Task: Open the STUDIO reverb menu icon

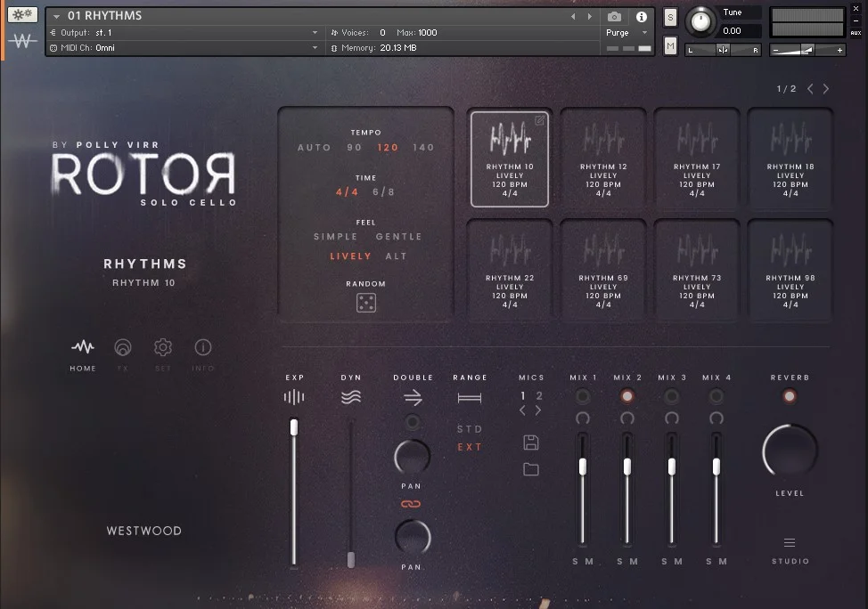Action: [x=790, y=542]
